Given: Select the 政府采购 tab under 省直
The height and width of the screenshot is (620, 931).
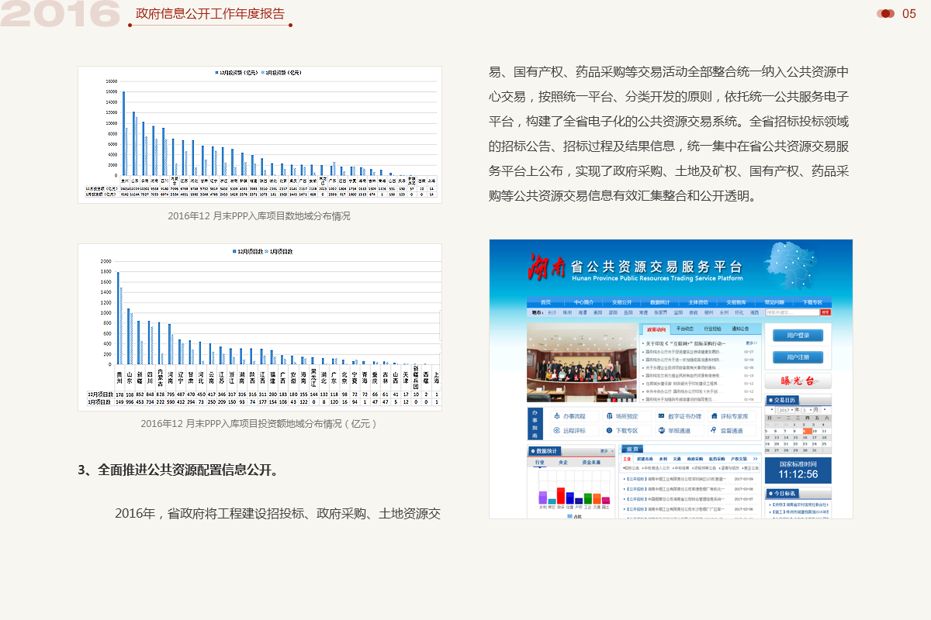Looking at the screenshot, I should [x=695, y=459].
